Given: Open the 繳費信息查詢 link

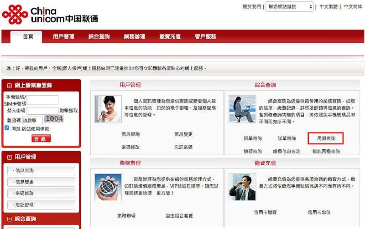Looking at the screenshot, I should tap(287, 152).
